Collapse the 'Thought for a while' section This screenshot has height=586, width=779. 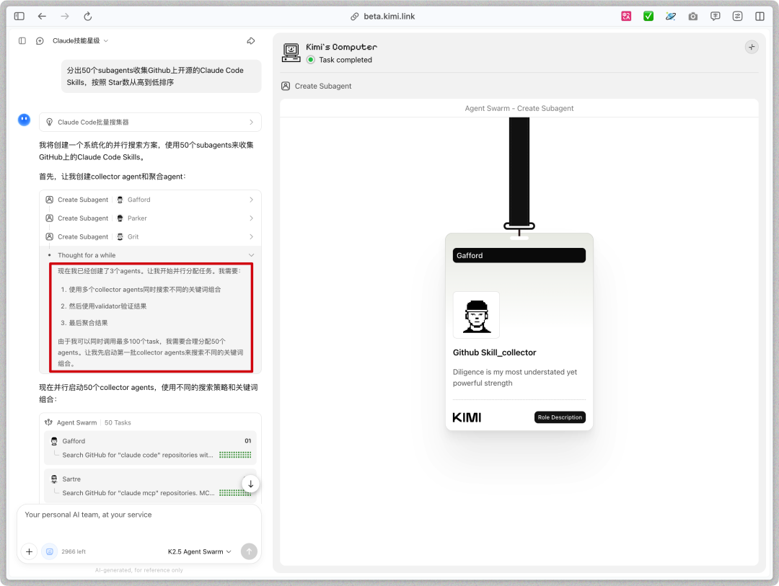tap(250, 254)
